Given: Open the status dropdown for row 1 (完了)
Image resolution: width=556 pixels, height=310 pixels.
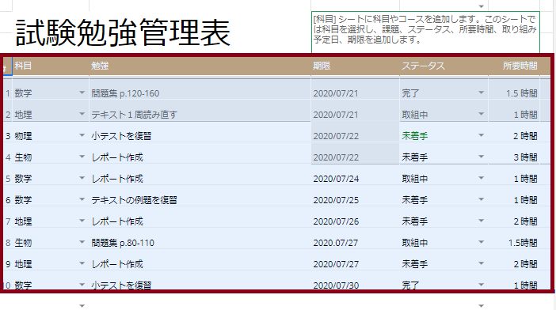Looking at the screenshot, I should click(x=482, y=93).
